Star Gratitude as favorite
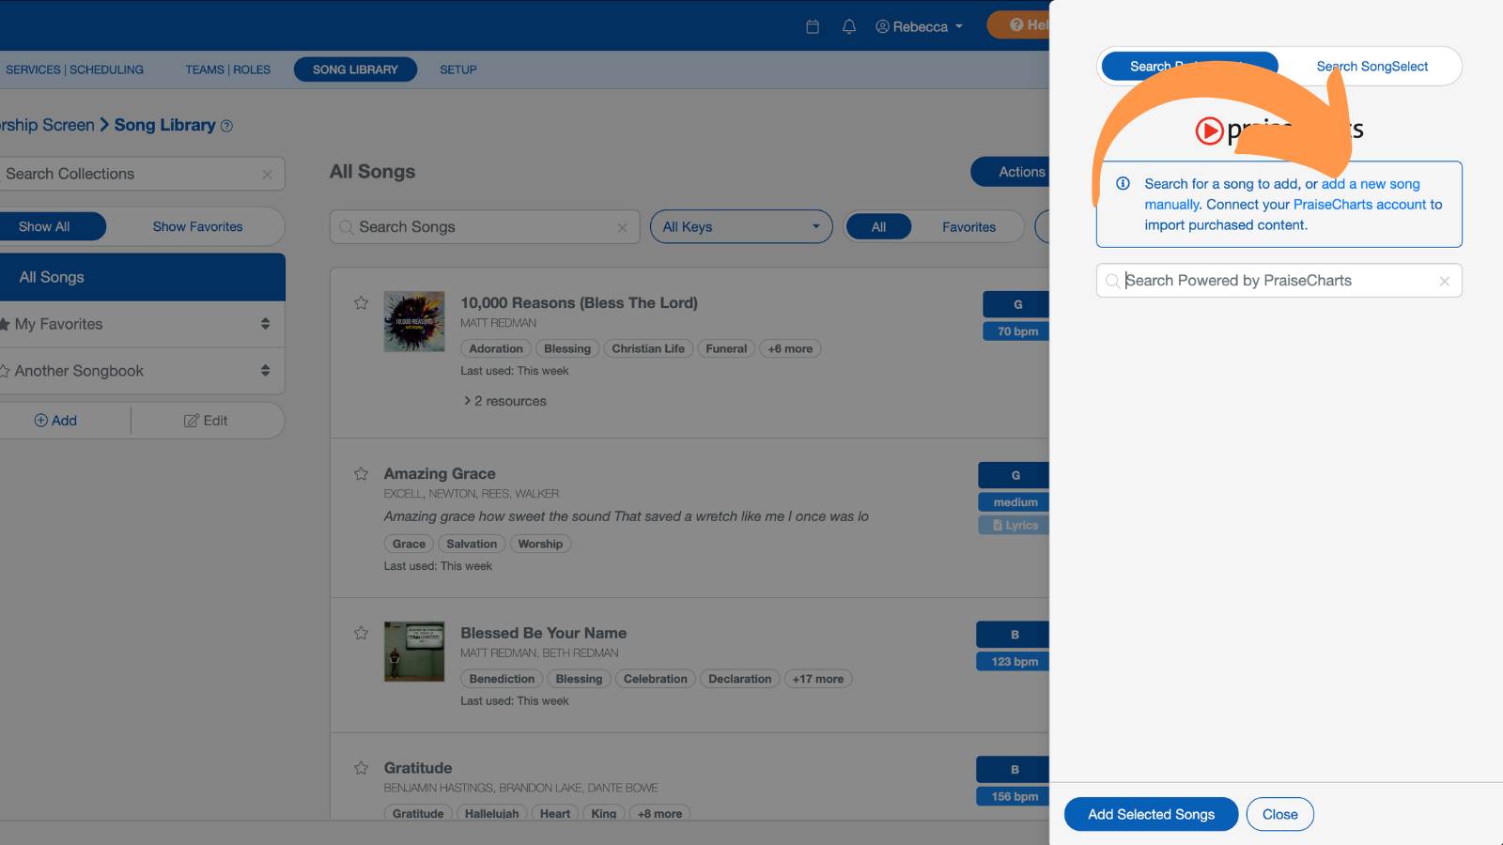 [361, 767]
